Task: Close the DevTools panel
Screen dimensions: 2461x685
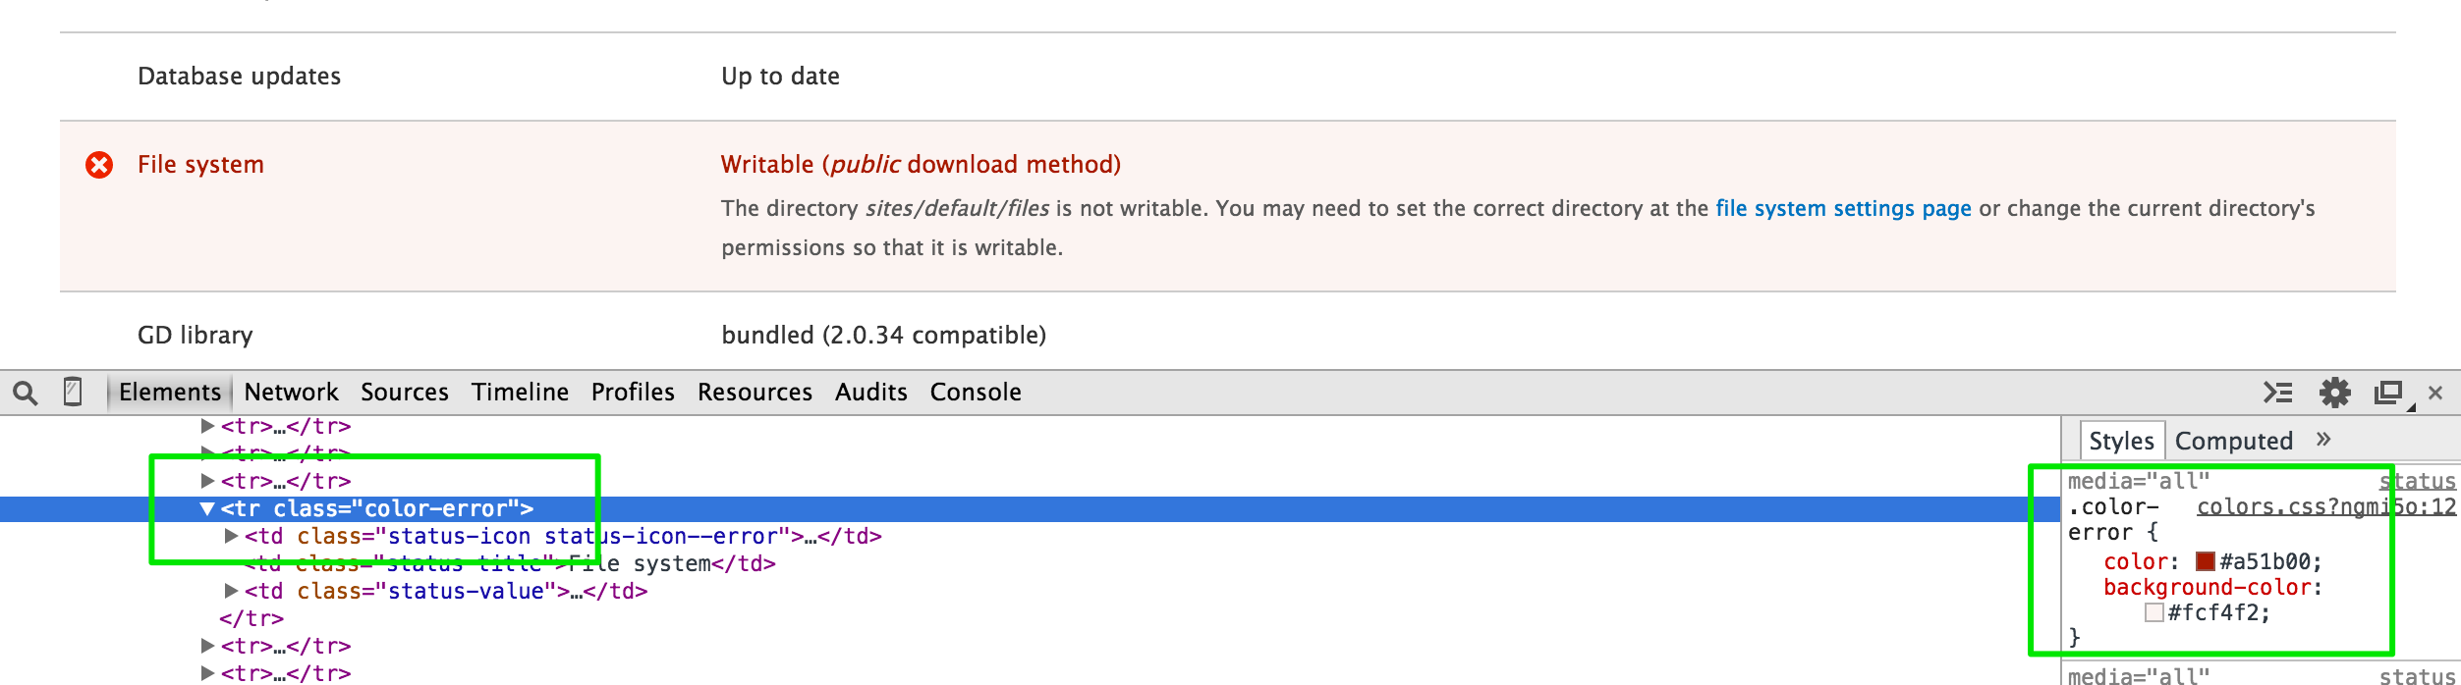Action: [x=2434, y=393]
